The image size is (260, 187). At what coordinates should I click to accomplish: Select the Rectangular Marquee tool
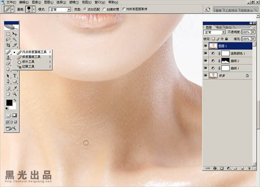pyautogui.click(x=8, y=34)
